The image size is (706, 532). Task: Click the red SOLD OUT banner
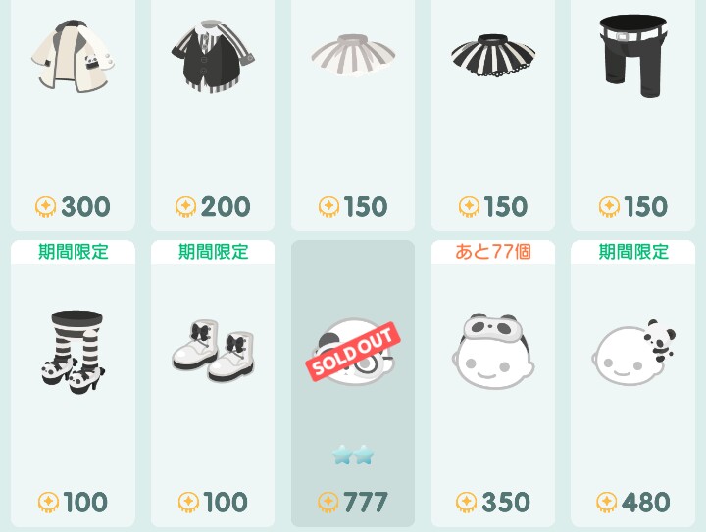point(353,352)
